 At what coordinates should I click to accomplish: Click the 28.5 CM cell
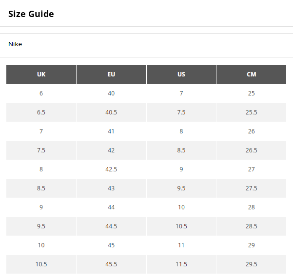pos(252,226)
